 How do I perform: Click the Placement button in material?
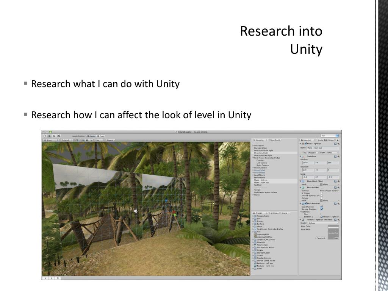[321, 238]
